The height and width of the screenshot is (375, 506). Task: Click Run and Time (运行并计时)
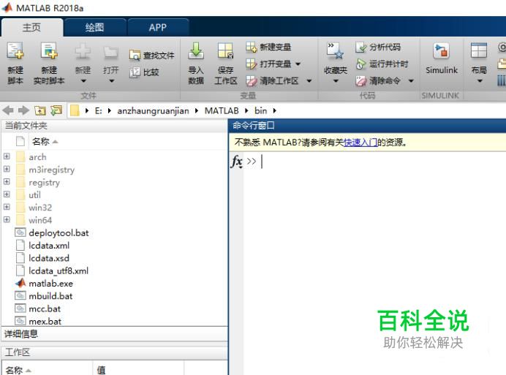click(x=382, y=64)
